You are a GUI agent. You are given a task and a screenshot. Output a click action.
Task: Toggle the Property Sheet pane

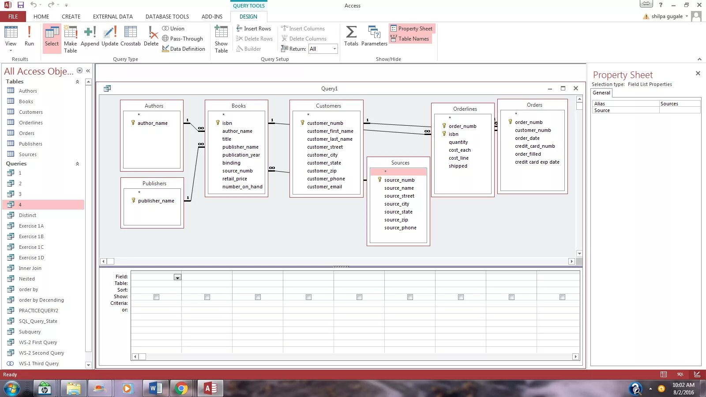411,28
